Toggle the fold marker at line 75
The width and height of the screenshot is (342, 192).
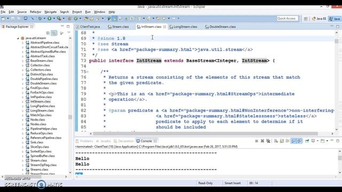(88, 71)
